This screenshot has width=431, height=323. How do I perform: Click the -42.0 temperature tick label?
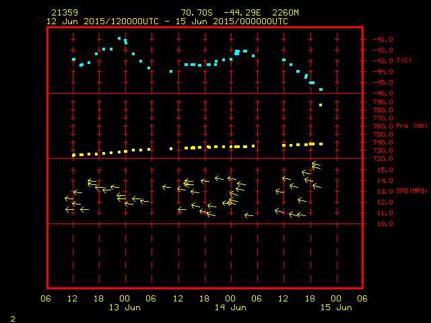pyautogui.click(x=383, y=50)
